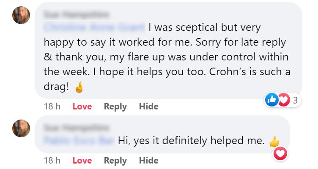Click the avatar beside the 'definitely helped me' comment

click(21, 128)
